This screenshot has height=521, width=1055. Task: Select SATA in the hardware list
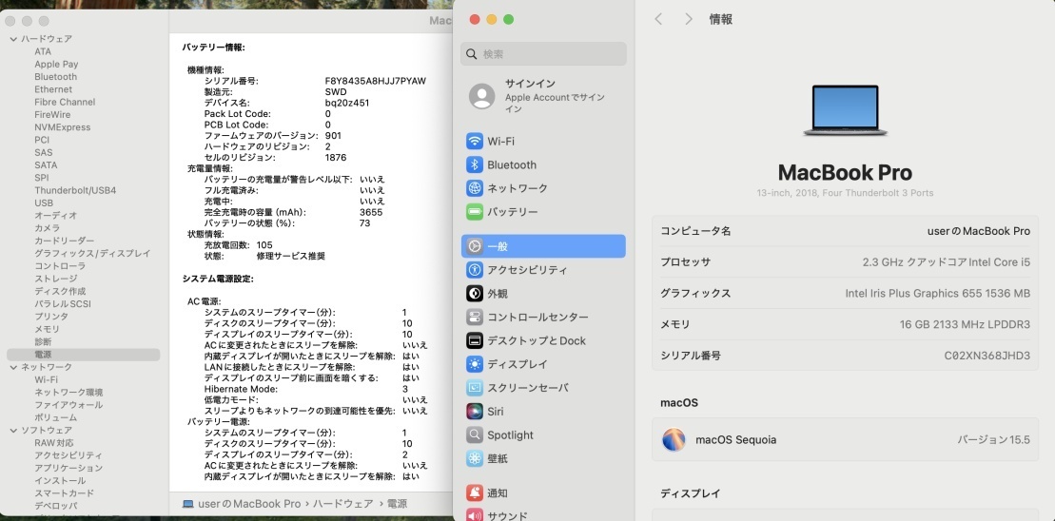(x=46, y=165)
